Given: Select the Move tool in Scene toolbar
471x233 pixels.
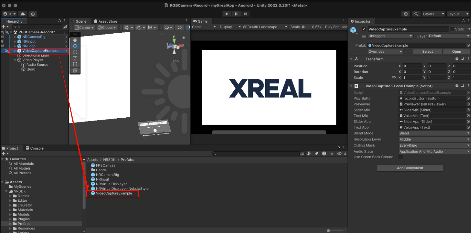Looking at the screenshot, I should click(75, 46).
